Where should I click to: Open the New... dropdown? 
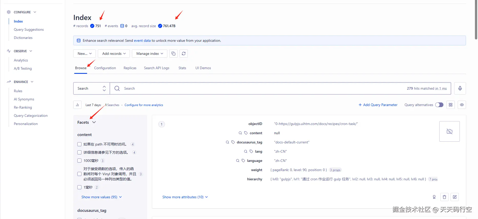coord(85,54)
